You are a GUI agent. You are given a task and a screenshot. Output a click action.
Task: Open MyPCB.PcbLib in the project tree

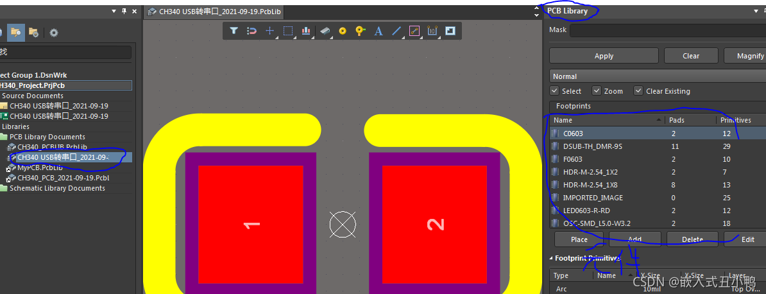point(40,168)
